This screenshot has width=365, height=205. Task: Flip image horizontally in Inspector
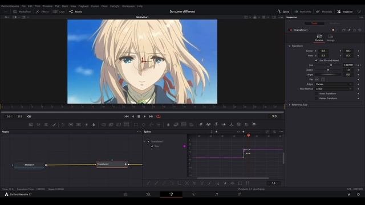pyautogui.click(x=317, y=80)
